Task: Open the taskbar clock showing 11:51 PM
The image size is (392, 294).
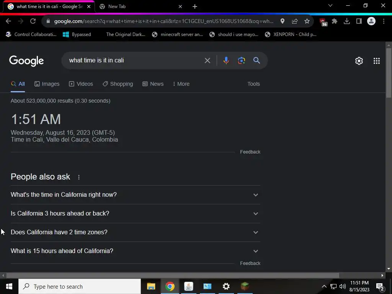Action: click(359, 286)
